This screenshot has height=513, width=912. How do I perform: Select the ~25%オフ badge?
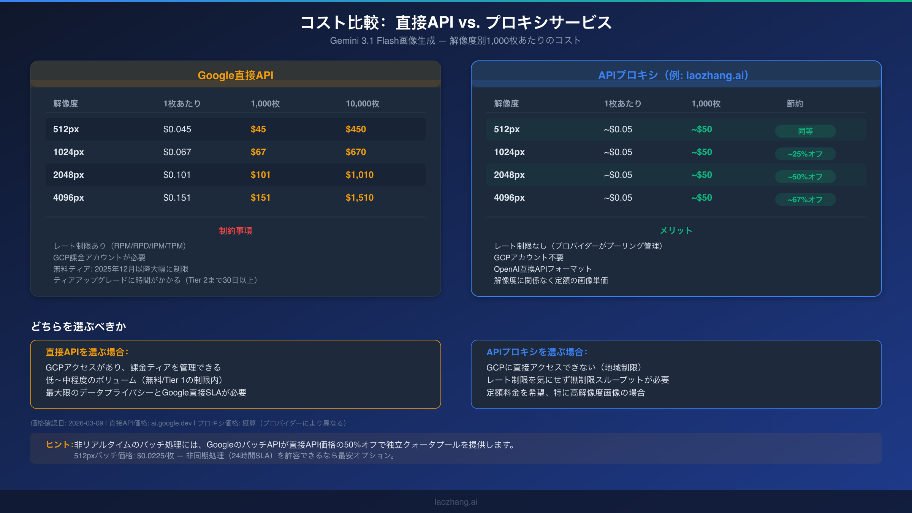(805, 154)
